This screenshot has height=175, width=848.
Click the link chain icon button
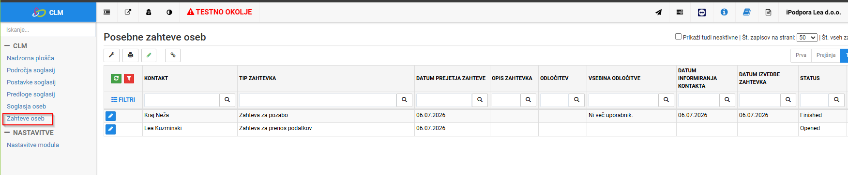(173, 55)
